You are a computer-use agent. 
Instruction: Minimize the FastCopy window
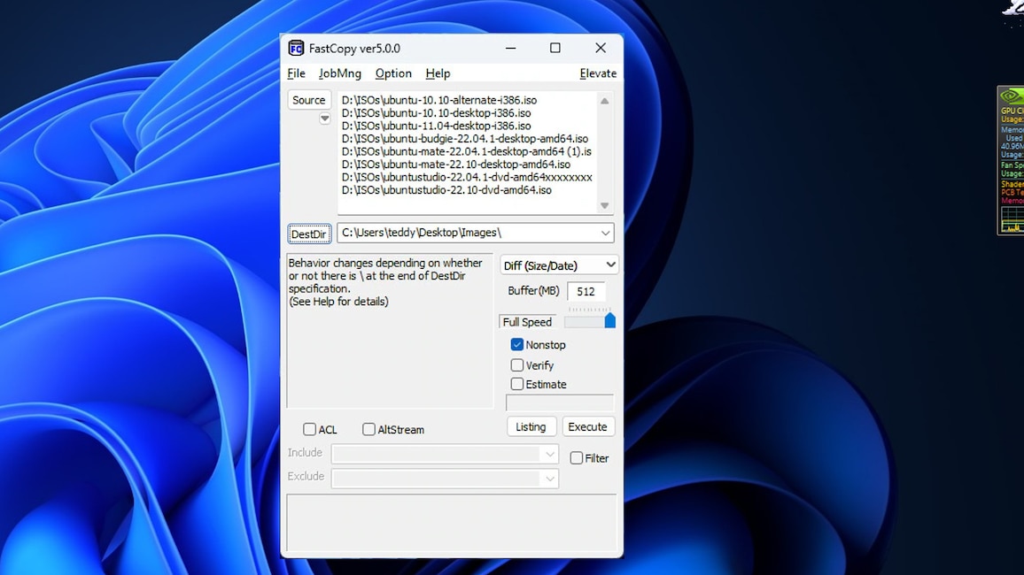pyautogui.click(x=511, y=49)
